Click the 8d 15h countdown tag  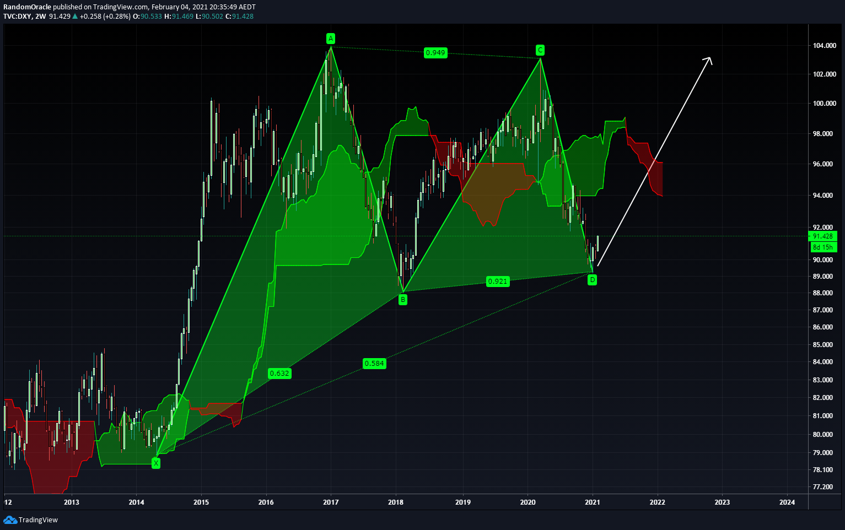(x=823, y=247)
